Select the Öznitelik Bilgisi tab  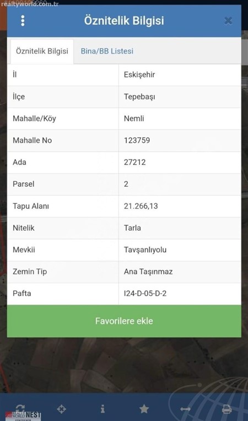pyautogui.click(x=42, y=51)
